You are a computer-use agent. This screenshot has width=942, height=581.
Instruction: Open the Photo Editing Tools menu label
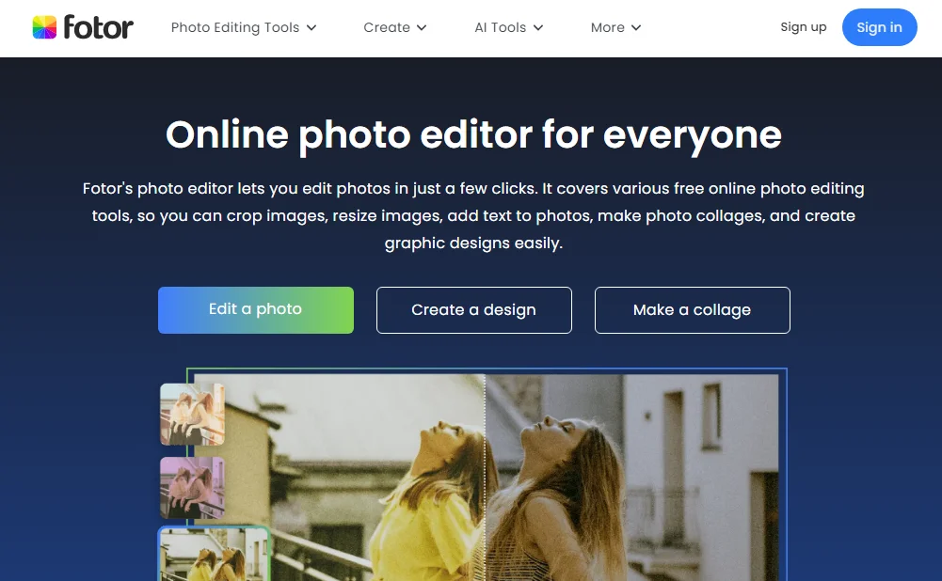[x=234, y=27]
